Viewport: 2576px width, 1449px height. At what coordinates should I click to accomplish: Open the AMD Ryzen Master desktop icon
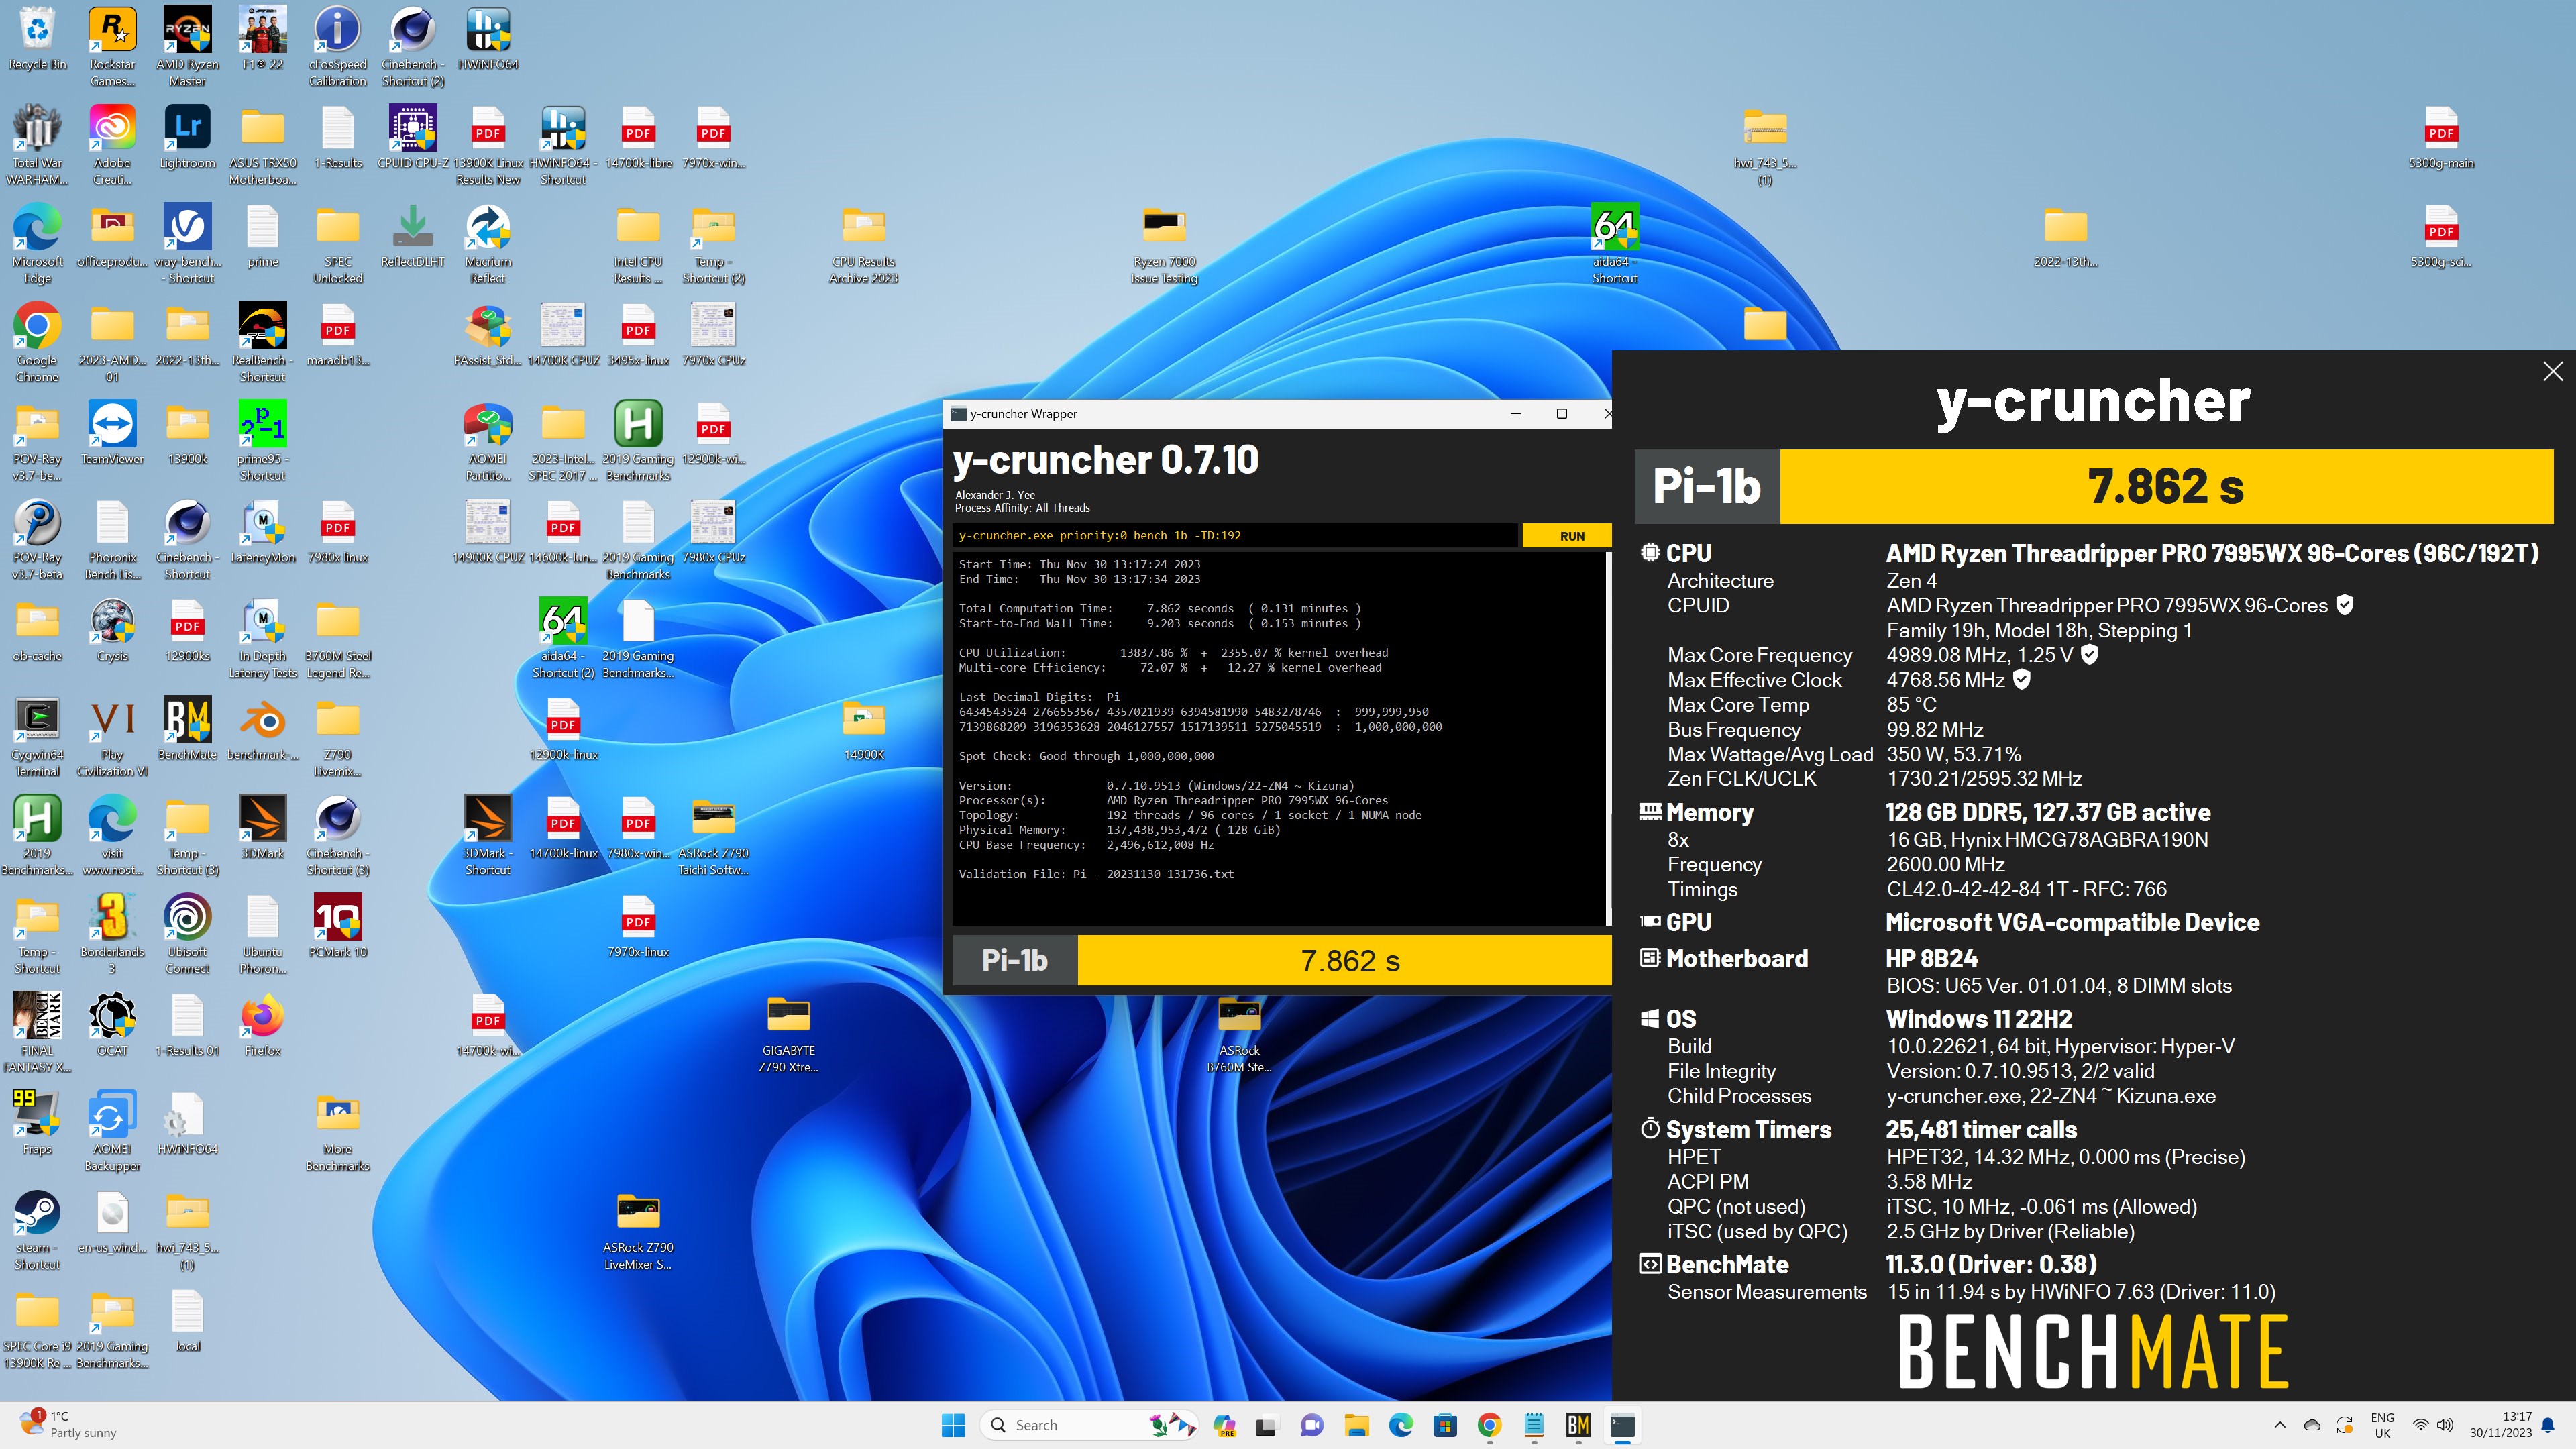click(x=188, y=47)
